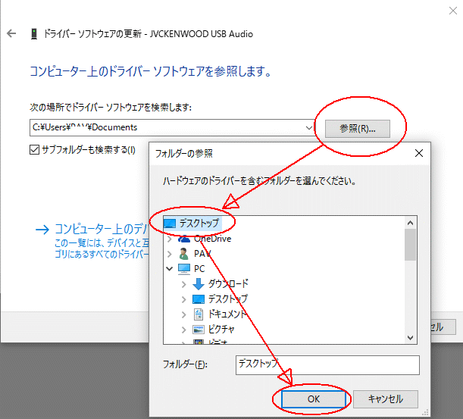Click the キャンセル button in folder dialog

[385, 399]
